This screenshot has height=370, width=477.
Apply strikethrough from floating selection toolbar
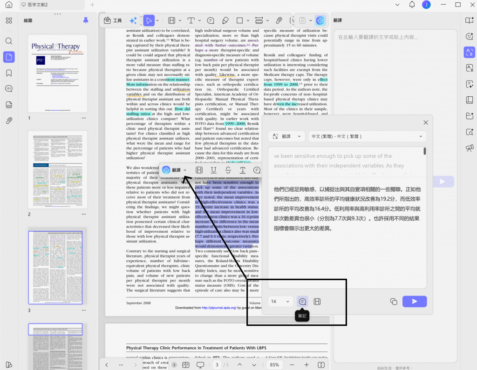tap(228, 170)
